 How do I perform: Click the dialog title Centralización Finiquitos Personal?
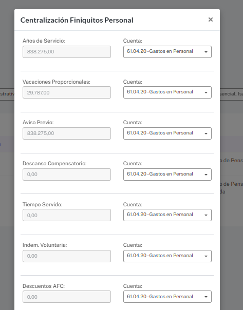pos(77,20)
